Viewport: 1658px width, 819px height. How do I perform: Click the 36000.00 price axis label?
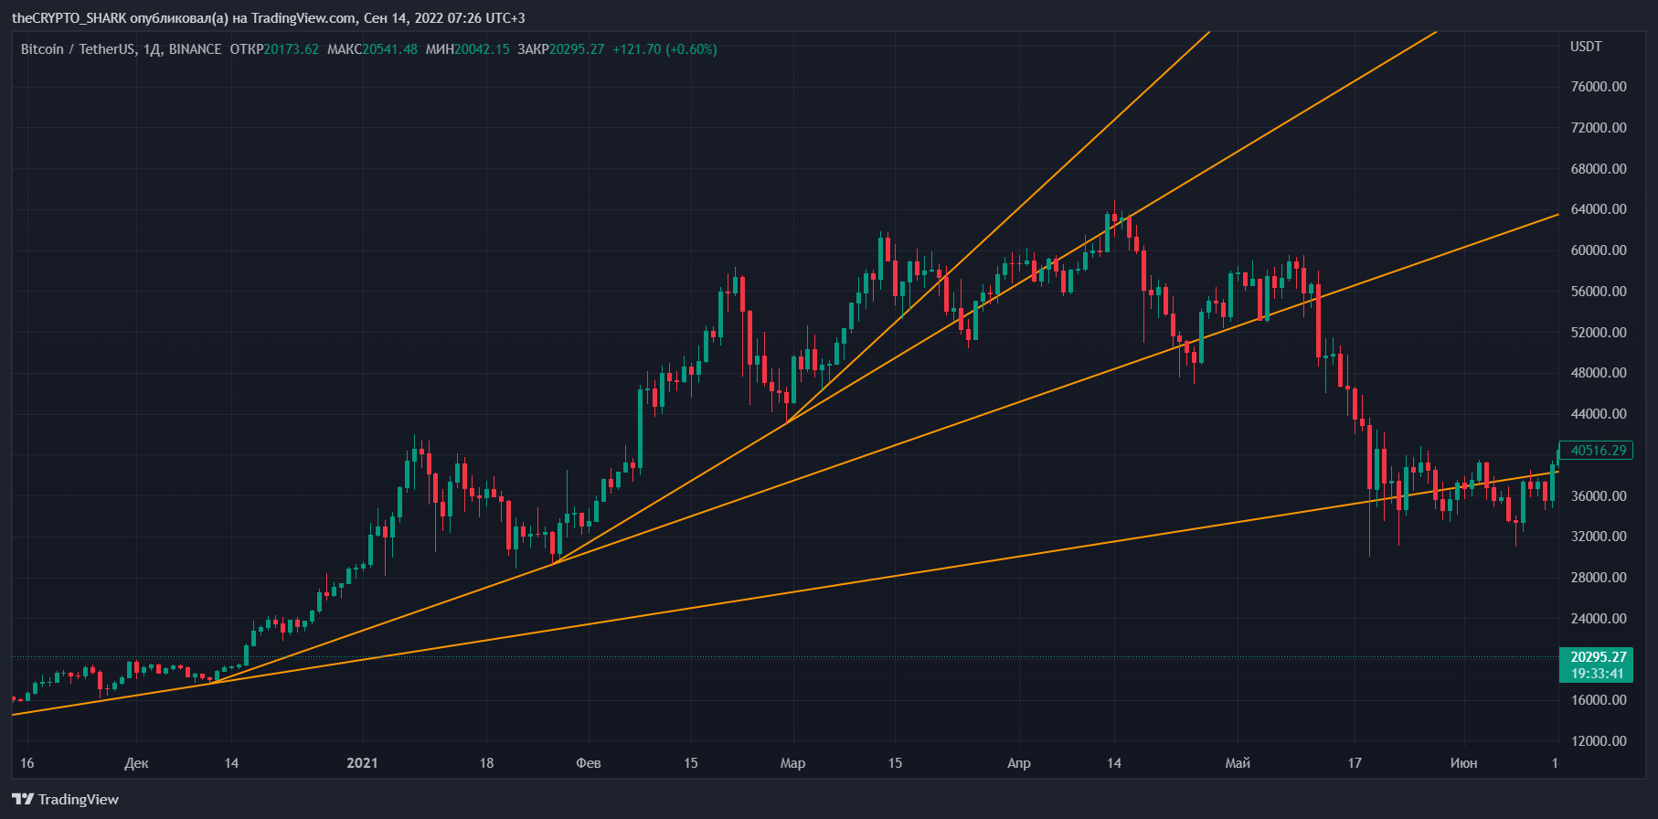pyautogui.click(x=1599, y=496)
